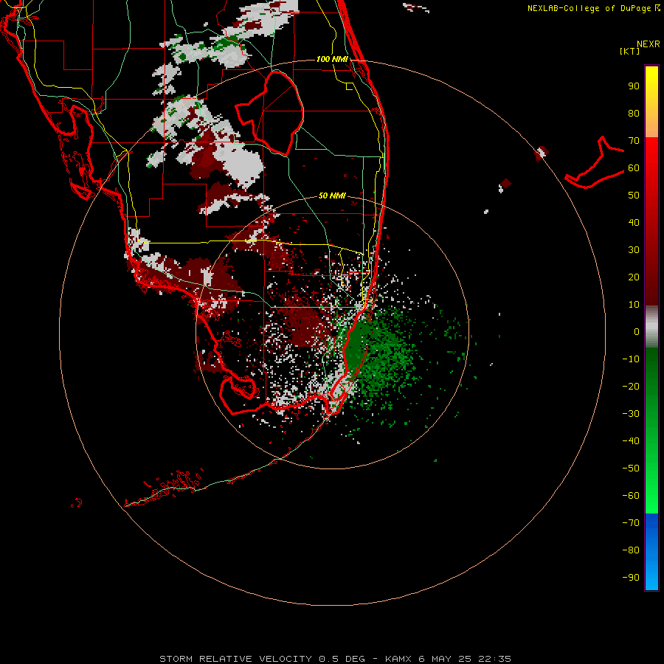This screenshot has height=664, width=664.
Task: Click the -70 value on velocity scale
Action: click(631, 523)
